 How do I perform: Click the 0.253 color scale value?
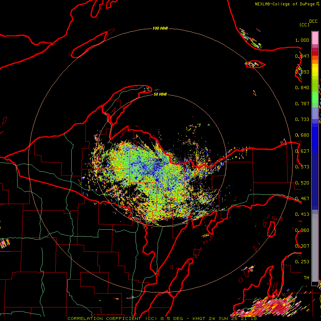(x=302, y=262)
